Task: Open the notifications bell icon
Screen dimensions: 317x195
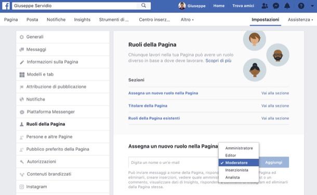Action: (287, 6)
